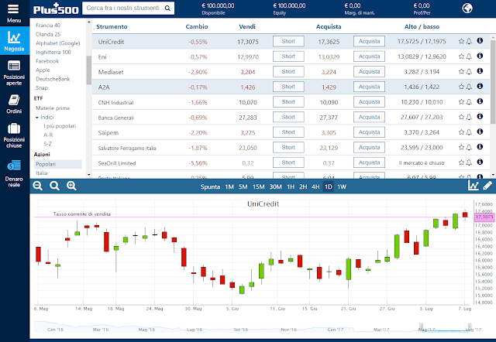Open chart type indicator icon
Viewport: 496px width, 342px height.
474,186
